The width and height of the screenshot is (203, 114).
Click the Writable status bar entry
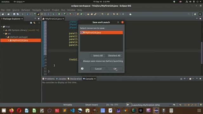point(68,105)
